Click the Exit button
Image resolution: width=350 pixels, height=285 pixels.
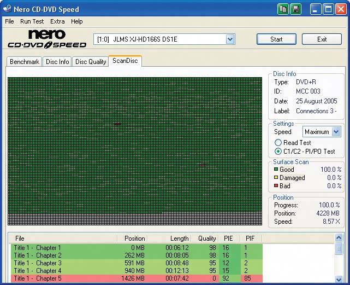(322, 39)
